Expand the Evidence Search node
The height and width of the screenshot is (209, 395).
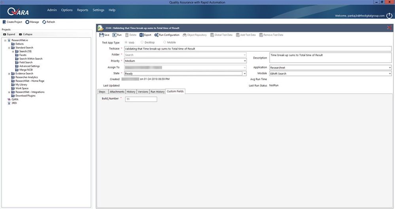coord(9,74)
